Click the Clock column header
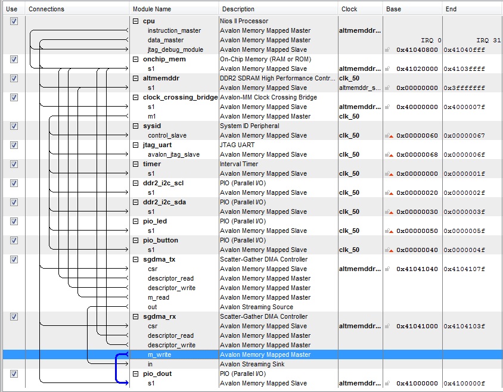The width and height of the screenshot is (503, 392). (x=349, y=9)
